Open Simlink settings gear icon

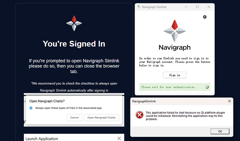pyautogui.click(x=205, y=17)
